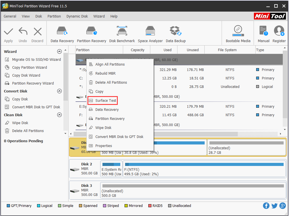Select the F: partition row in list
This screenshot has height=216, width=289.
click(179, 115)
